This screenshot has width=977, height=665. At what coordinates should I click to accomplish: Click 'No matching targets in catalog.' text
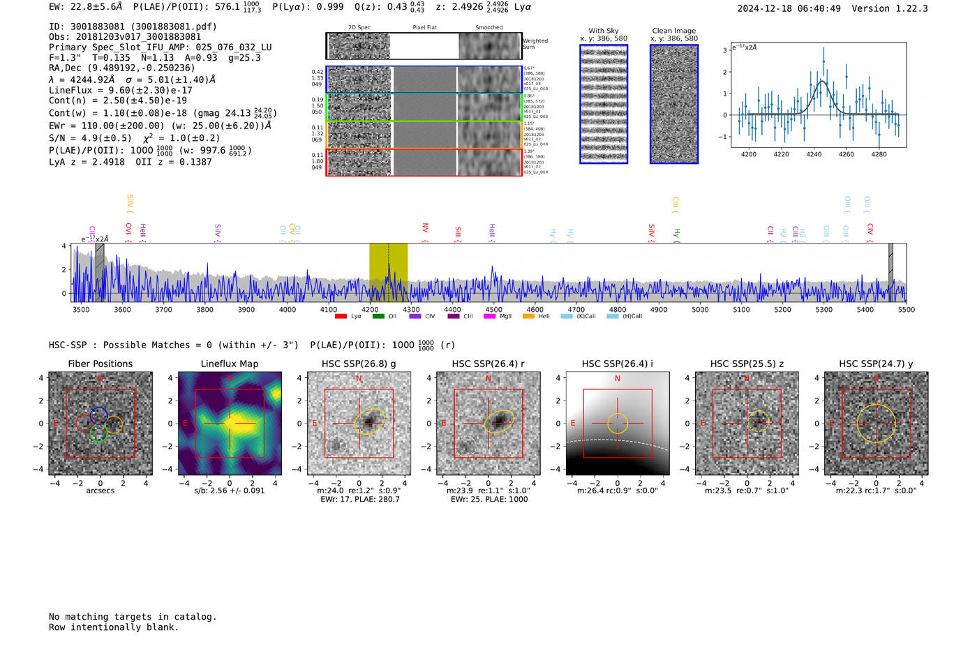133,617
